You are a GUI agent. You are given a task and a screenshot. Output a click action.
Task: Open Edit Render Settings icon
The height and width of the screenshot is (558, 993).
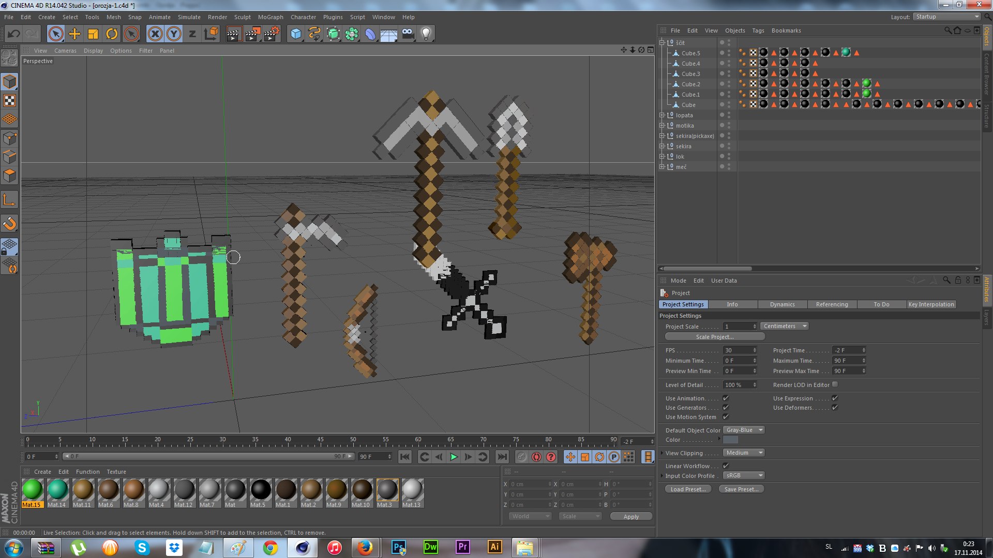coord(272,34)
